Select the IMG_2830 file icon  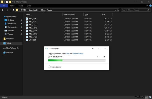tap(27, 22)
